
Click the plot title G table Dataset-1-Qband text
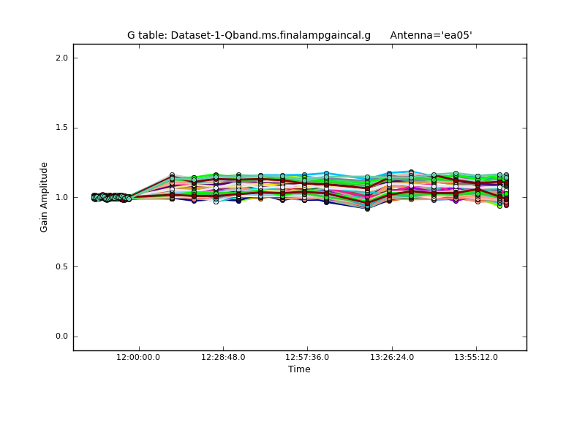click(x=249, y=35)
